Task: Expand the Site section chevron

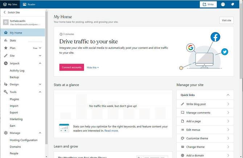Action: pos(40,56)
